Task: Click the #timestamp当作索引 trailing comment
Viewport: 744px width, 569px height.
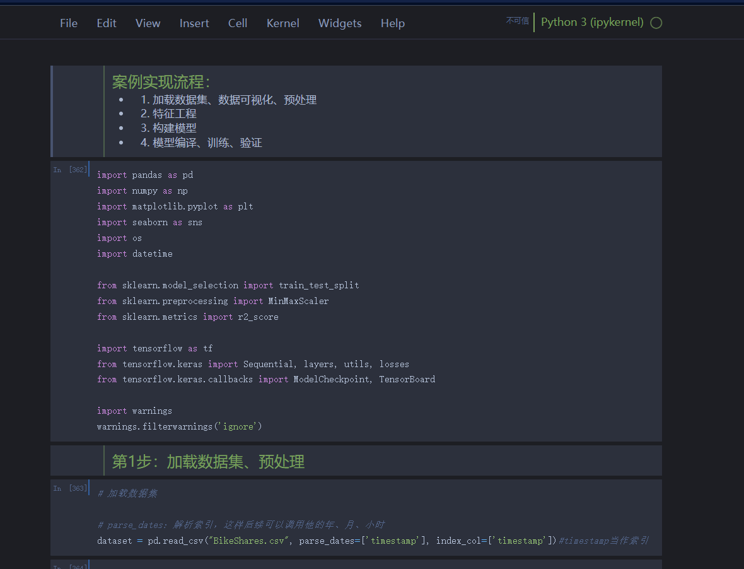Action: click(x=603, y=541)
